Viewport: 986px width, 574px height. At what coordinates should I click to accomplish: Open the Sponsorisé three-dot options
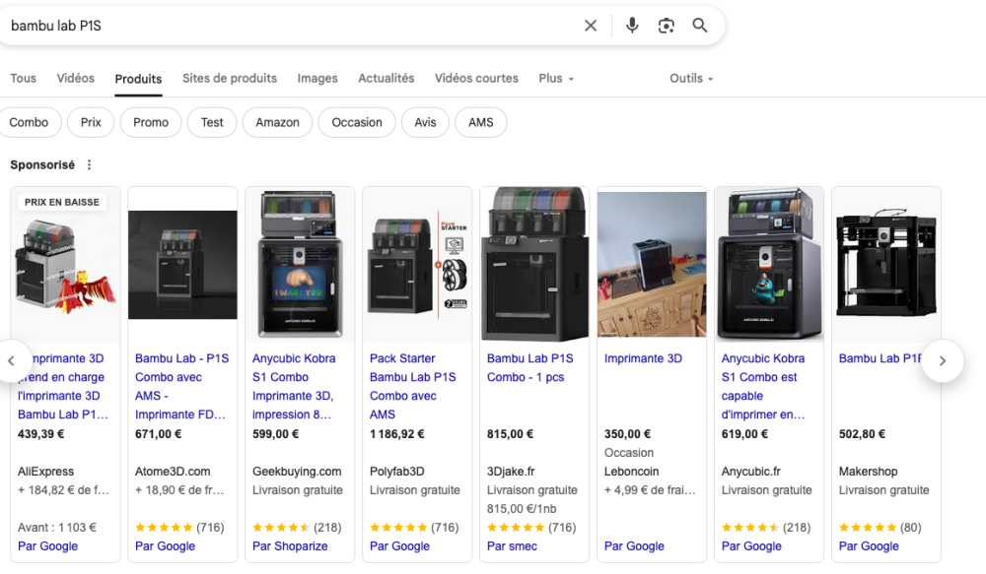point(90,165)
